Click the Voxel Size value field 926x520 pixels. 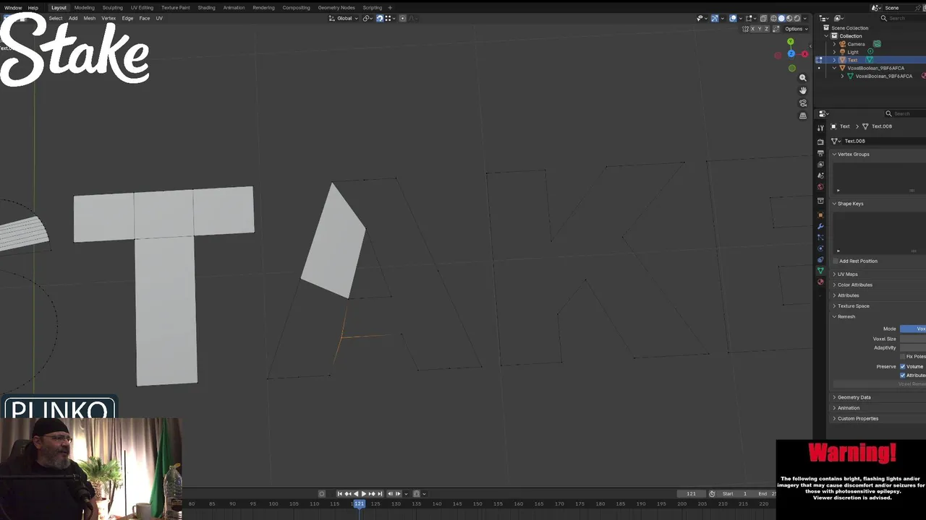pos(913,339)
